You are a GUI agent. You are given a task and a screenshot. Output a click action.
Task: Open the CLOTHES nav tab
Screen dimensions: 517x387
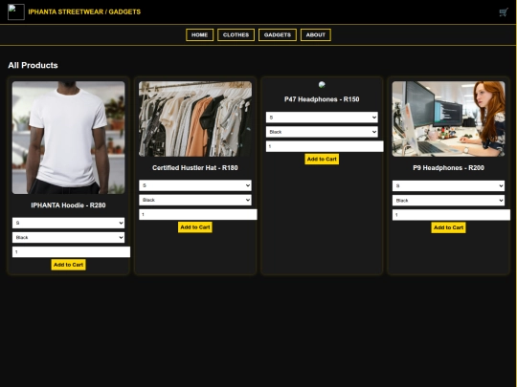pyautogui.click(x=236, y=35)
